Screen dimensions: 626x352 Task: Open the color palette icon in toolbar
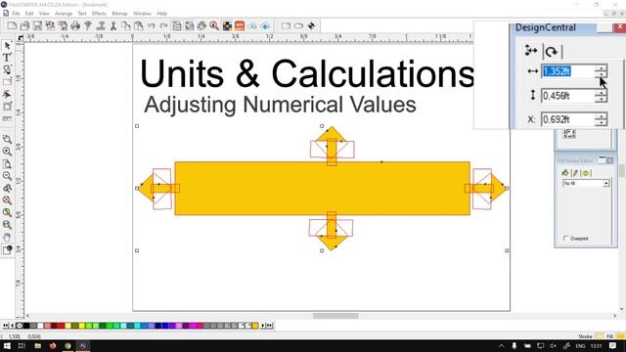tap(201, 26)
